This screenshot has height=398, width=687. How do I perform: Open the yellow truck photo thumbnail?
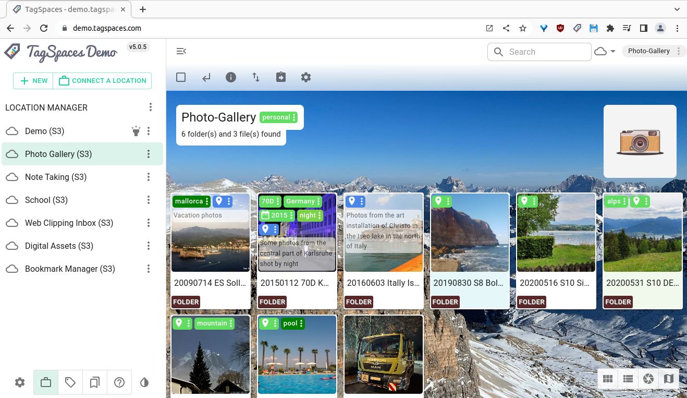(384, 355)
